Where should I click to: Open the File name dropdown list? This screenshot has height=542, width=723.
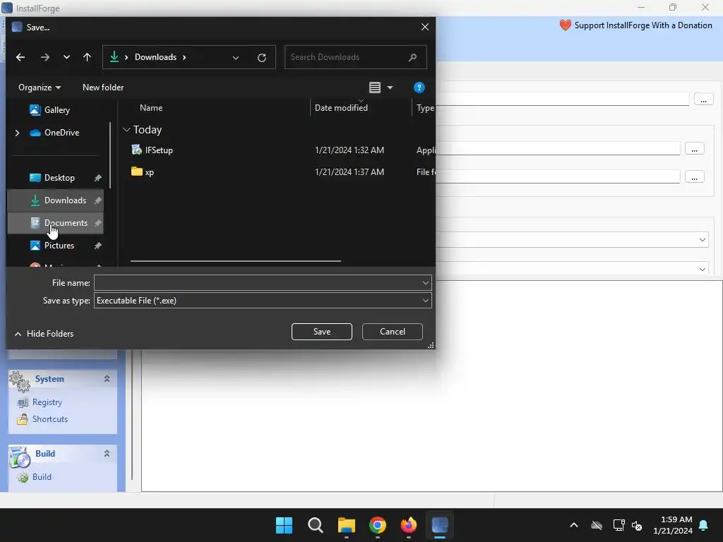(426, 283)
